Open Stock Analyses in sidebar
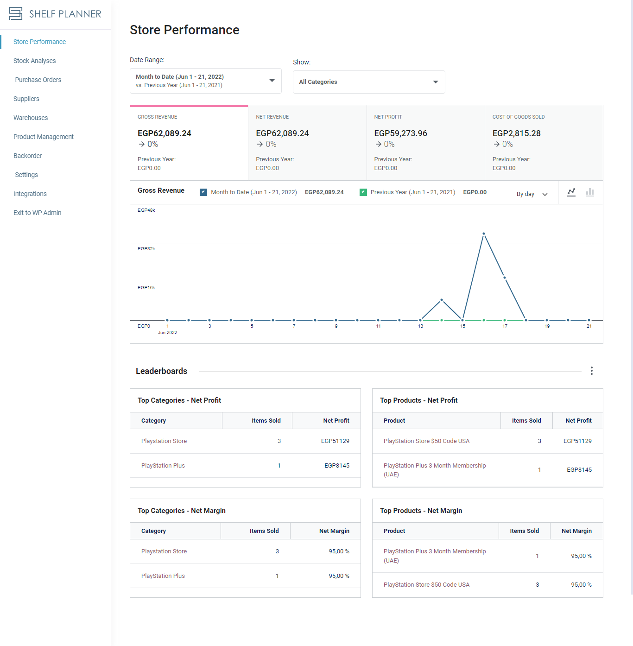 (34, 61)
